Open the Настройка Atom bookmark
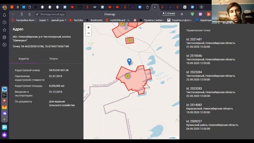Image resolution: width=254 pixels, height=143 pixels. (x=23, y=20)
